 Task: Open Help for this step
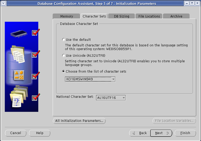[x=39, y=133]
